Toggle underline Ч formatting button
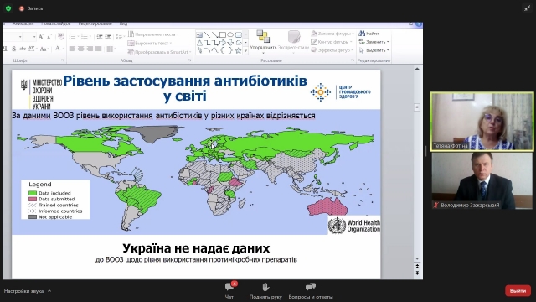The width and height of the screenshot is (536, 302). 5,49
